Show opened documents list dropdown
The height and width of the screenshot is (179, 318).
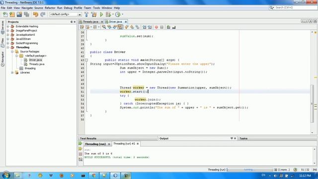[x=311, y=21]
